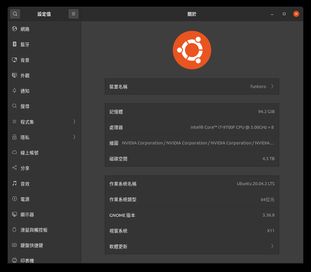311x272 pixels.
Task: Select 通知 in the sidebar
Action: click(44, 91)
